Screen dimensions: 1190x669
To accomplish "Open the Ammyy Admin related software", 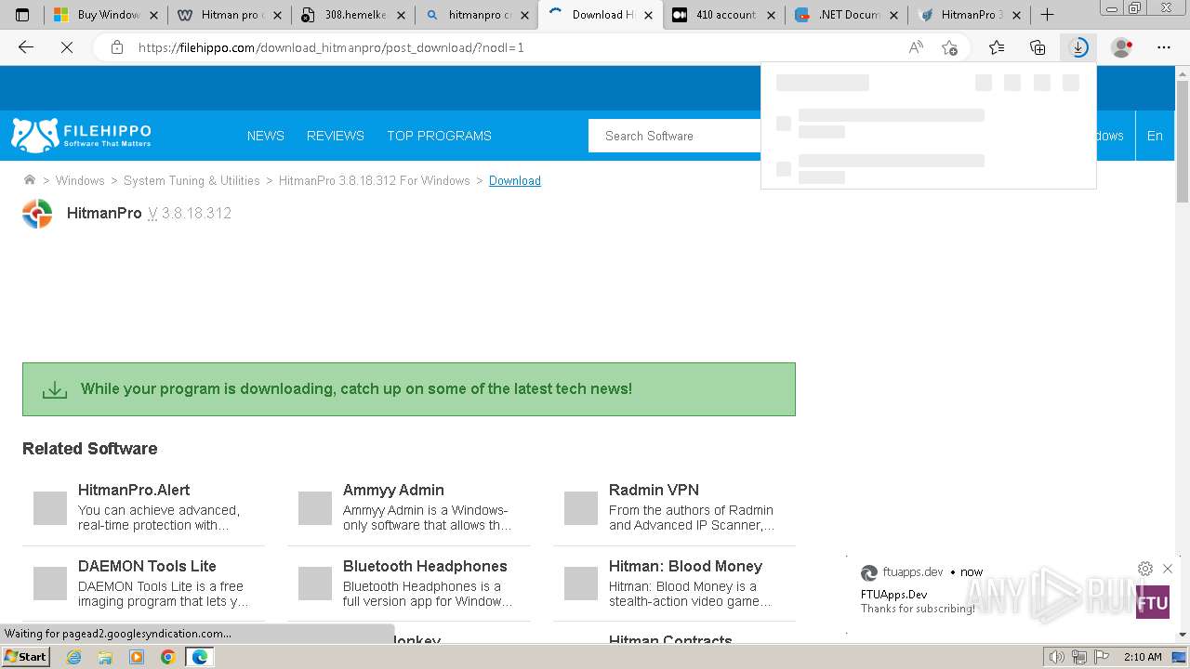I will tap(409, 506).
